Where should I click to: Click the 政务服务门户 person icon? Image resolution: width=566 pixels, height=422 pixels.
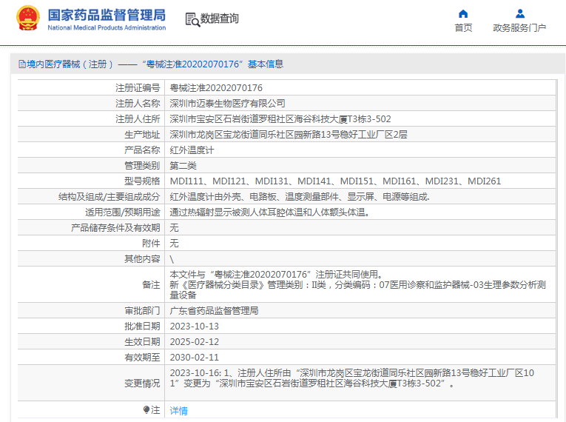point(519,13)
